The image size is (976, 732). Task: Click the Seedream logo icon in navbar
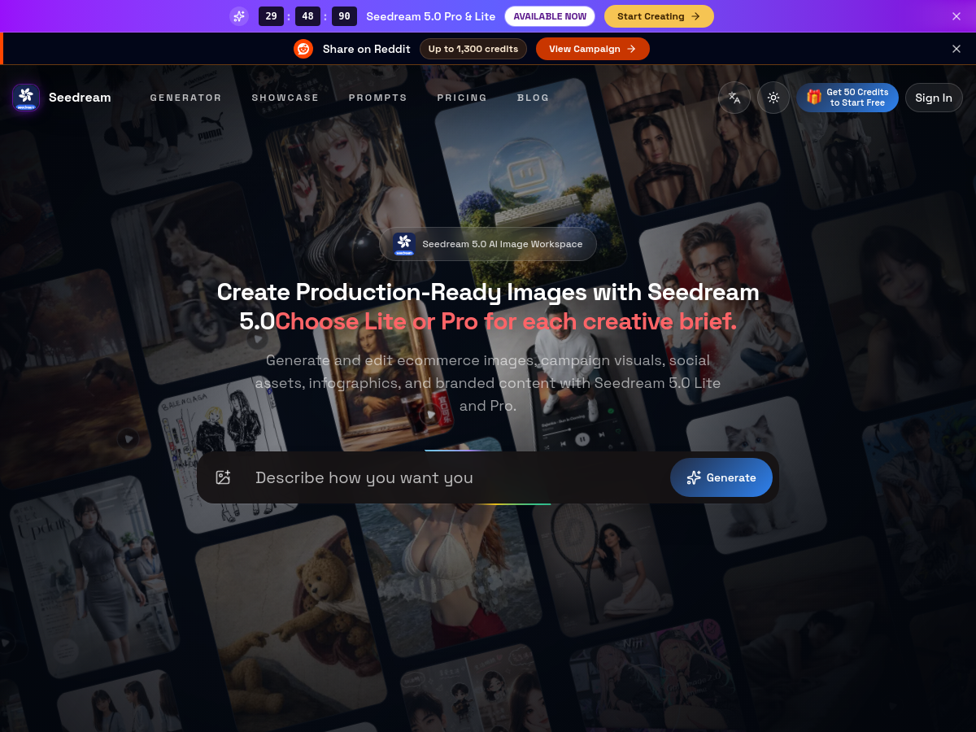pyautogui.click(x=26, y=98)
